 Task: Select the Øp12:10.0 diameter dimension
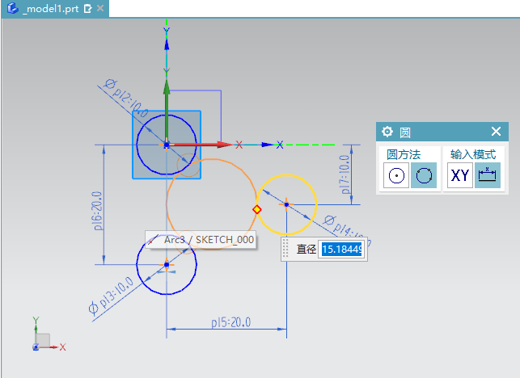click(126, 99)
